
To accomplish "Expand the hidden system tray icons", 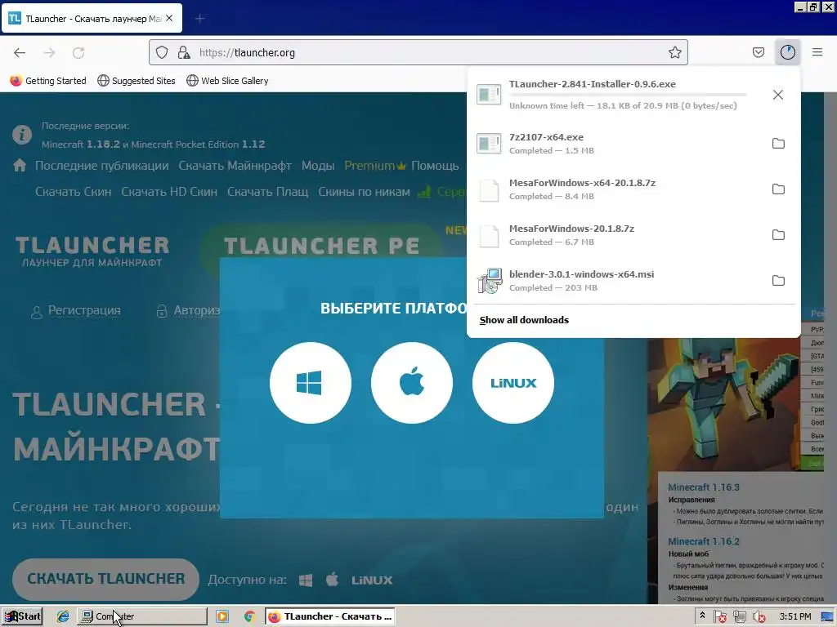I will point(702,616).
